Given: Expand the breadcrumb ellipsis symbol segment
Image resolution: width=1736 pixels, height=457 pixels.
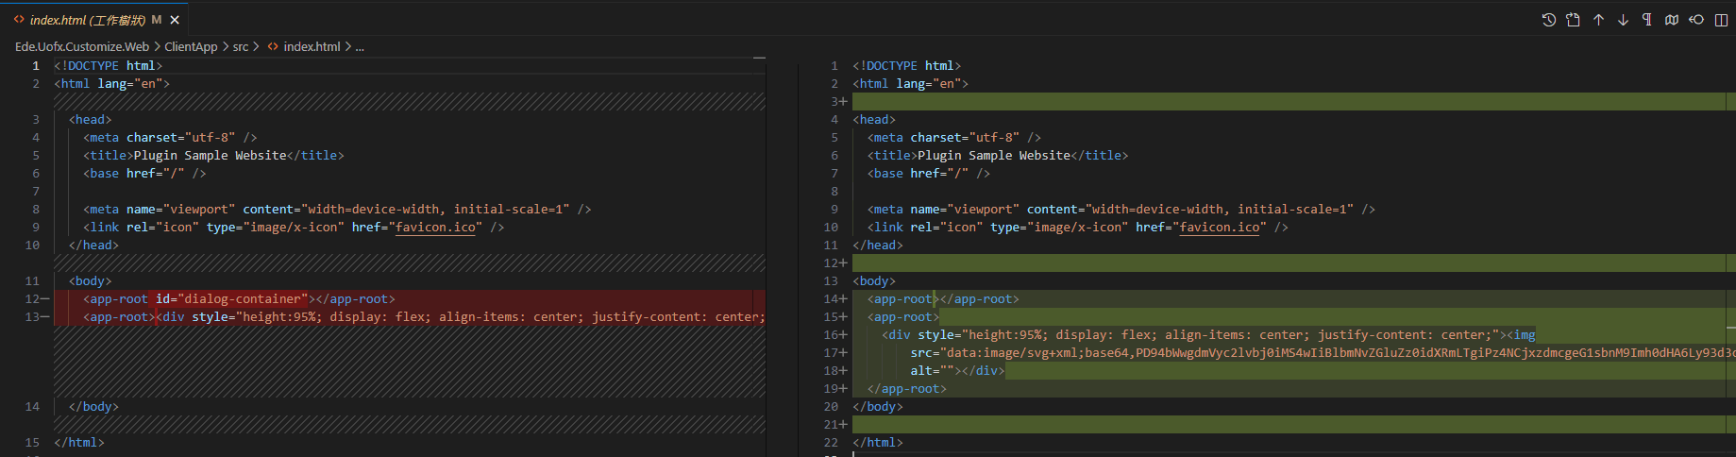Looking at the screenshot, I should [x=360, y=46].
